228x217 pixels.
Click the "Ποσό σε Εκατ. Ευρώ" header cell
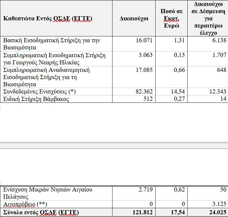point(171,19)
